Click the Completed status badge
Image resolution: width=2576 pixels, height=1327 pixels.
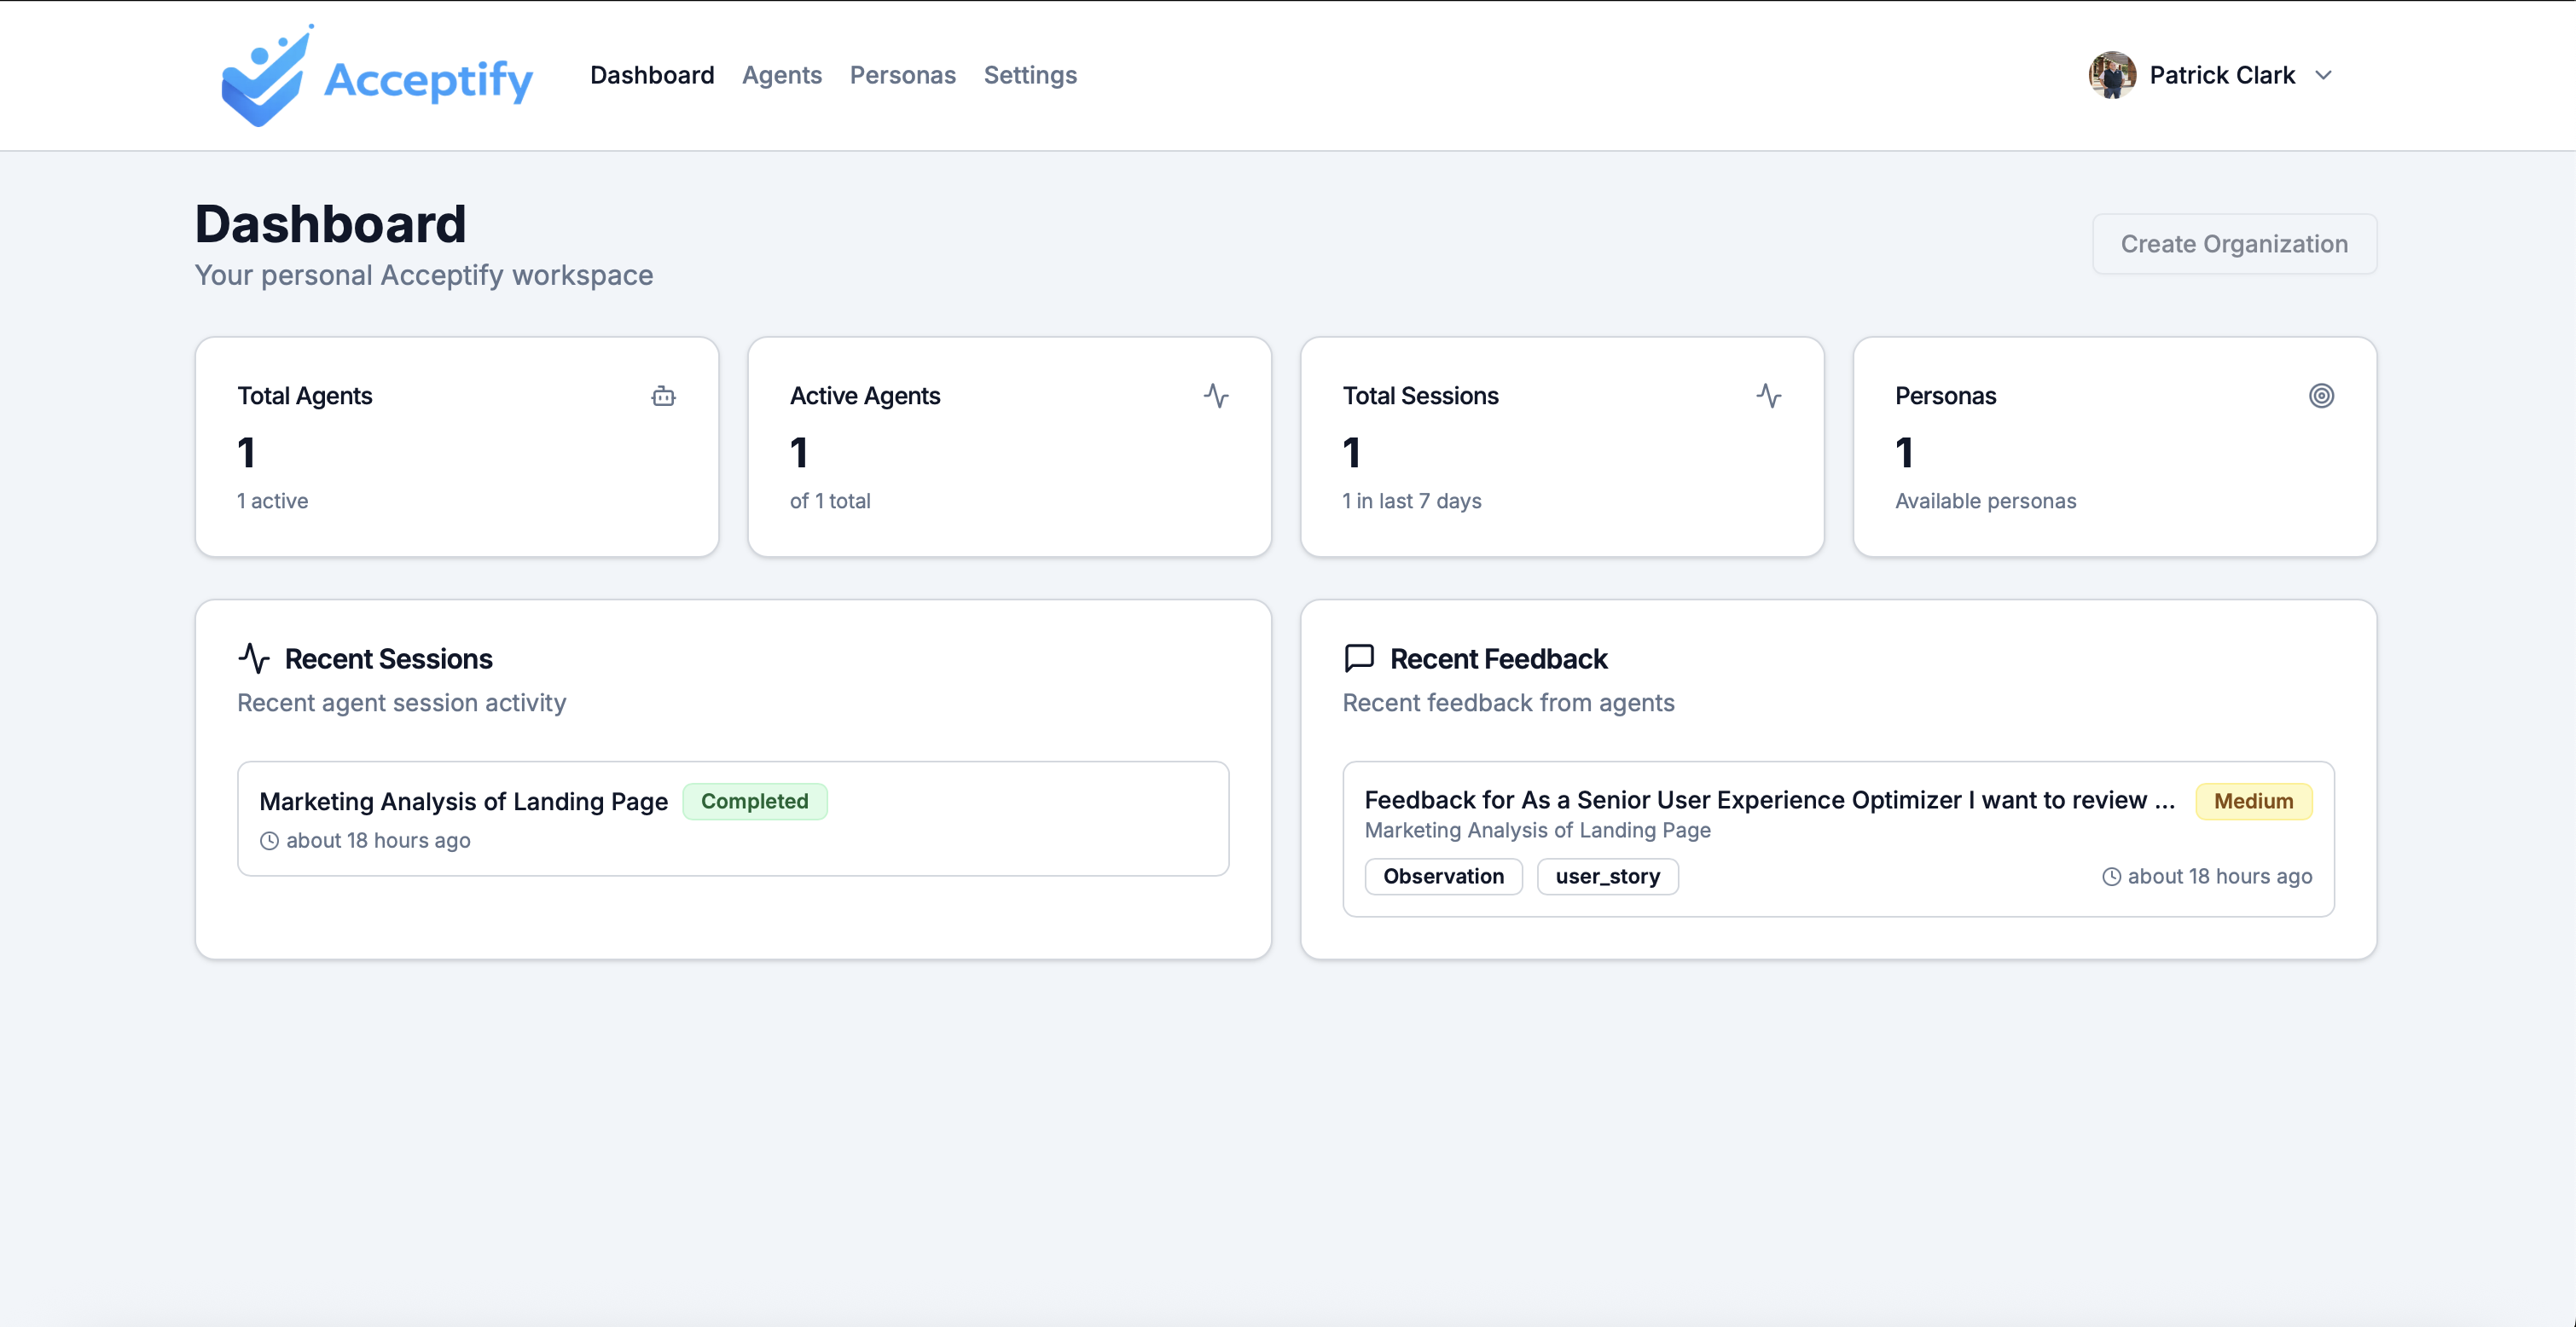pyautogui.click(x=755, y=801)
